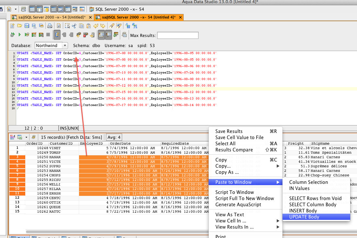This screenshot has height=238, width=357.
Task: Toggle the pressed list-detail button in top toolbar
Action: (x=68, y=9)
